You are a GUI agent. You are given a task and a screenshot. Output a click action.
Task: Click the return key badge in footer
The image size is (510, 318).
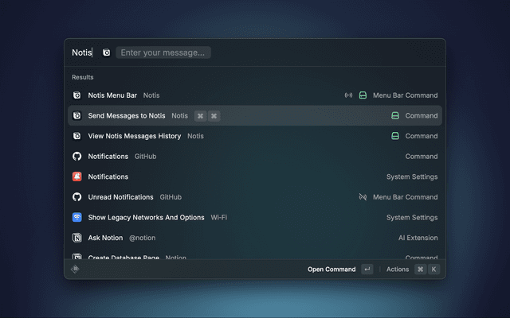pyautogui.click(x=367, y=270)
